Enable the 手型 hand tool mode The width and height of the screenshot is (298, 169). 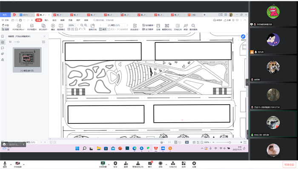click(5, 25)
